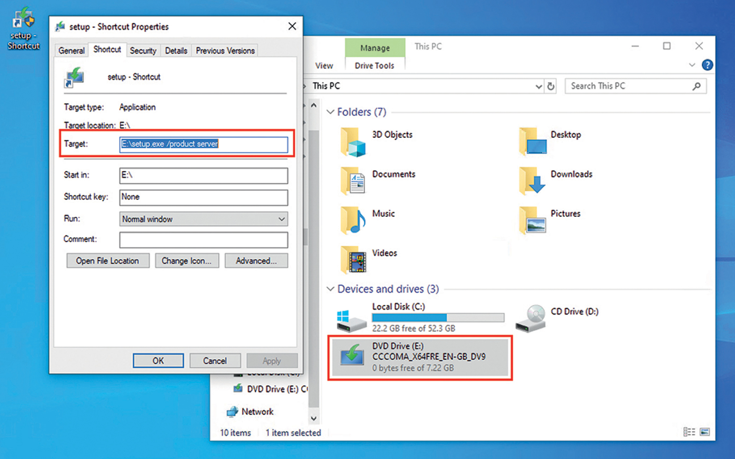The height and width of the screenshot is (459, 735).
Task: Open the 3D Objects folder icon
Action: [x=353, y=143]
